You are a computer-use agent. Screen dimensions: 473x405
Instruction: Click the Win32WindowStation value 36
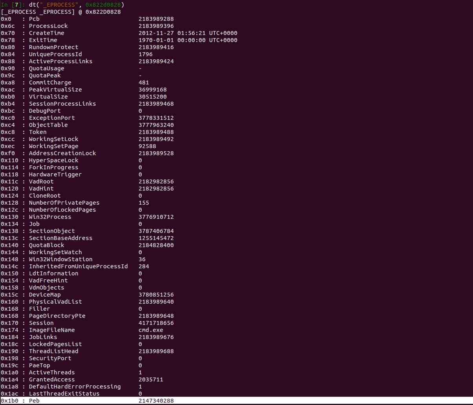click(142, 259)
